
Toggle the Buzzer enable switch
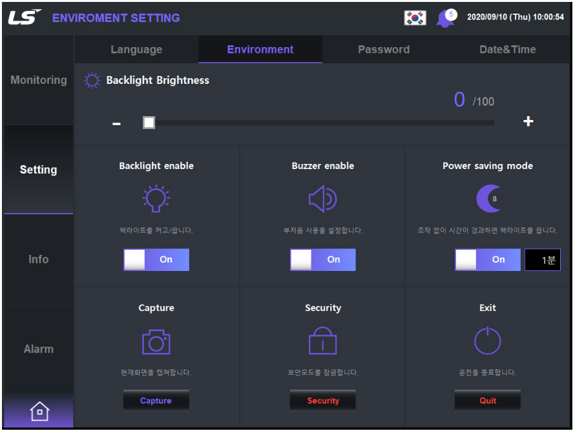322,259
